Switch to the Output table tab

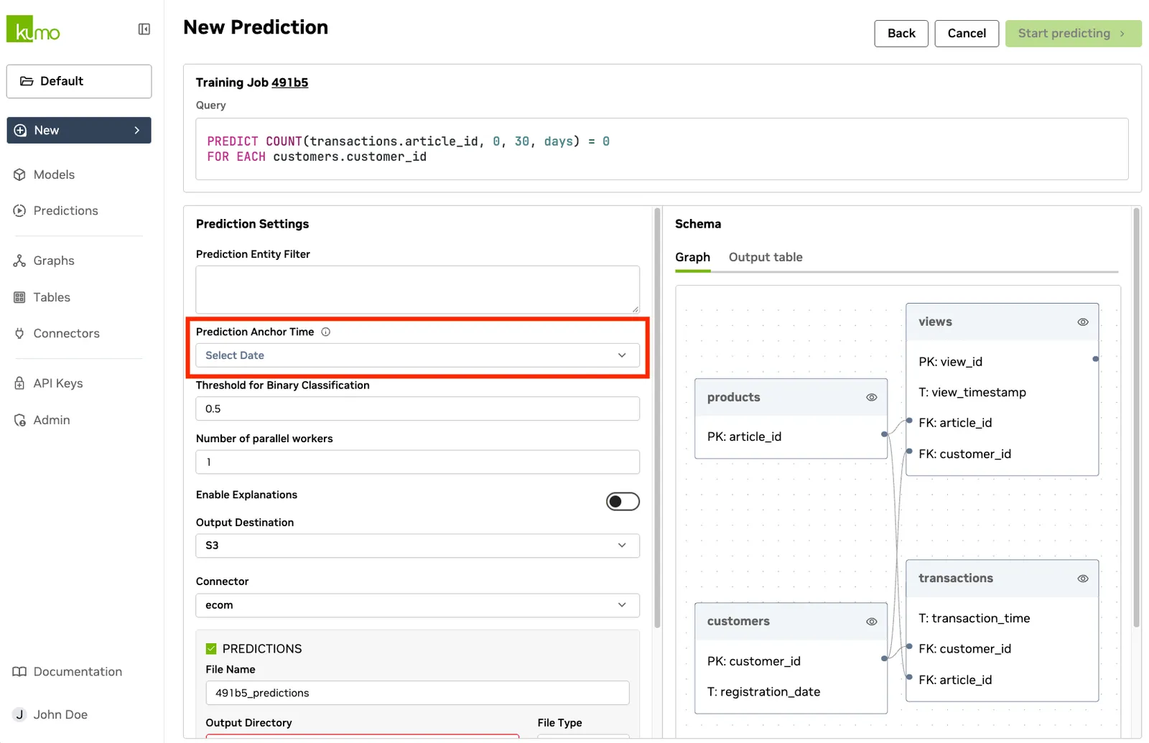coord(766,257)
